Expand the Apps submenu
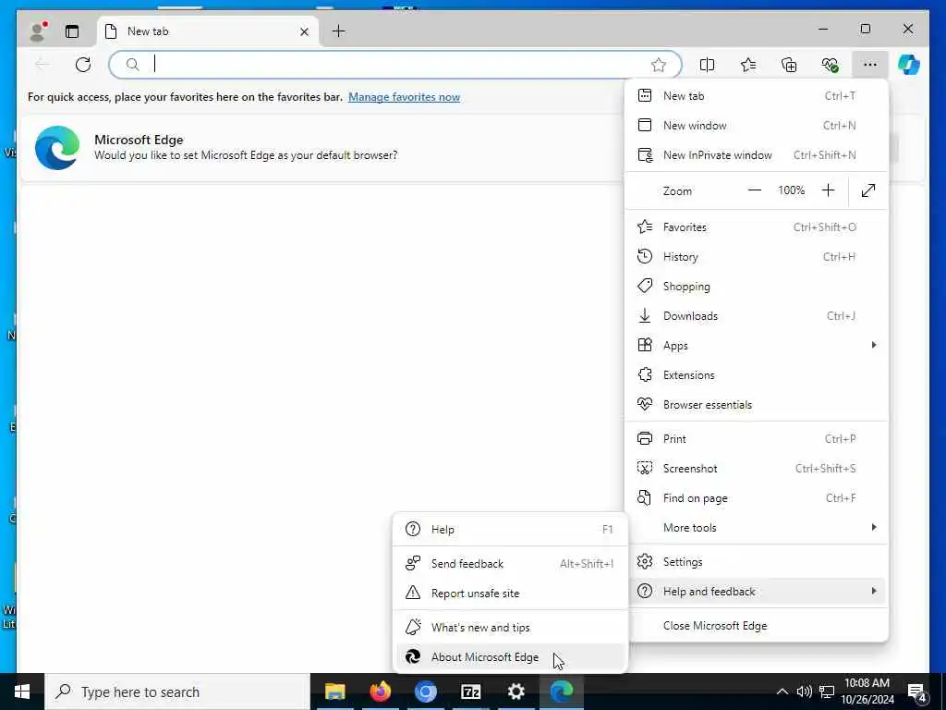 757,346
